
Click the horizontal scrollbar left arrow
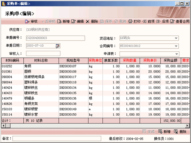point(3,125)
